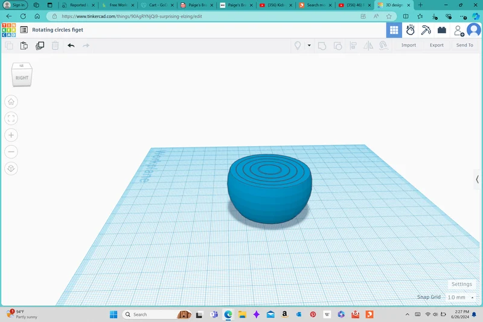Open the Amazon taskbar icon
Viewport: 483px width, 322px height.
click(284, 314)
